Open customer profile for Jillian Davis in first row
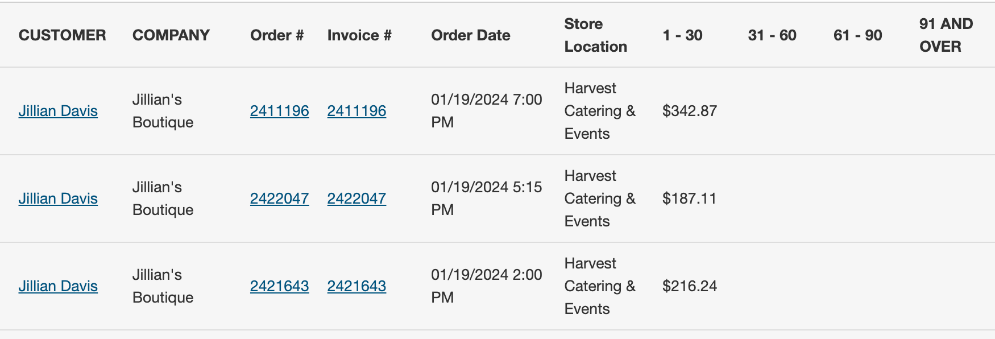Screen dimensions: 995x339 [59, 111]
